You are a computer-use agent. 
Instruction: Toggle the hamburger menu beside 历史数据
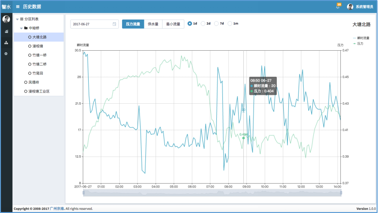click(18, 7)
